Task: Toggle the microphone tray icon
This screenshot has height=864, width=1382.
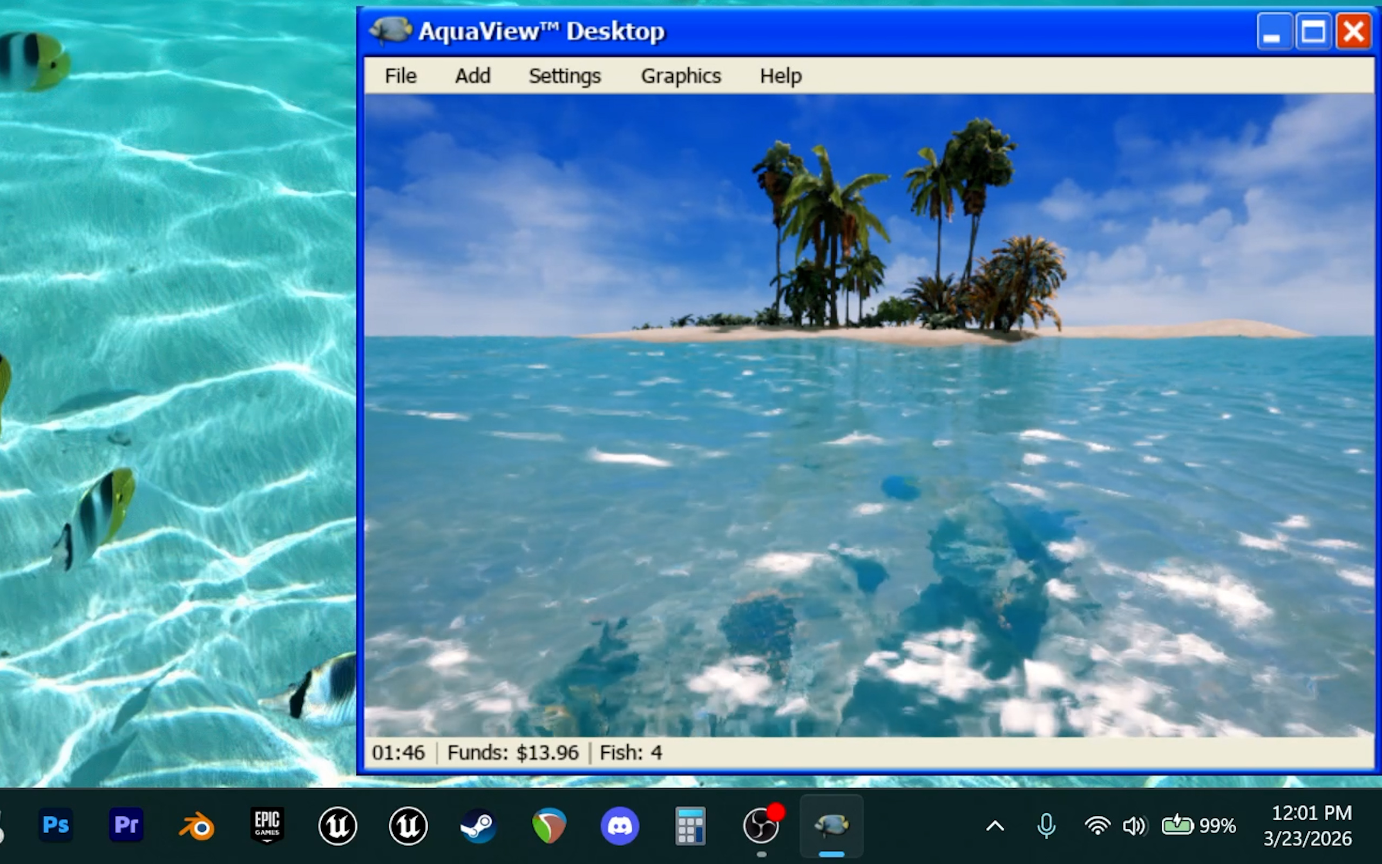Action: coord(1046,826)
